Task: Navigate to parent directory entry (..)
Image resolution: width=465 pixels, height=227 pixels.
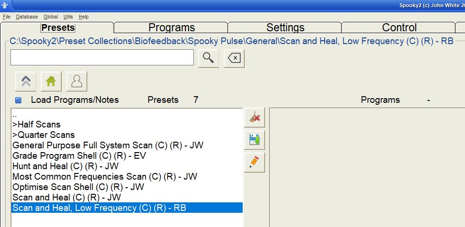Action: pyautogui.click(x=15, y=115)
